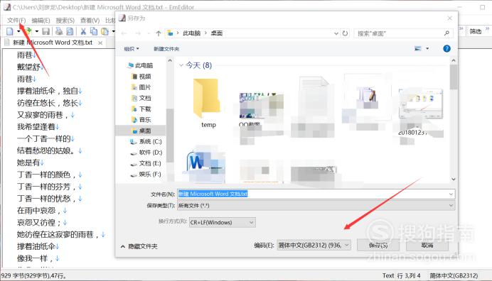Close the 新建 Microsoft Word 文档.txt tab
This screenshot has width=492, height=281.
pos(100,43)
